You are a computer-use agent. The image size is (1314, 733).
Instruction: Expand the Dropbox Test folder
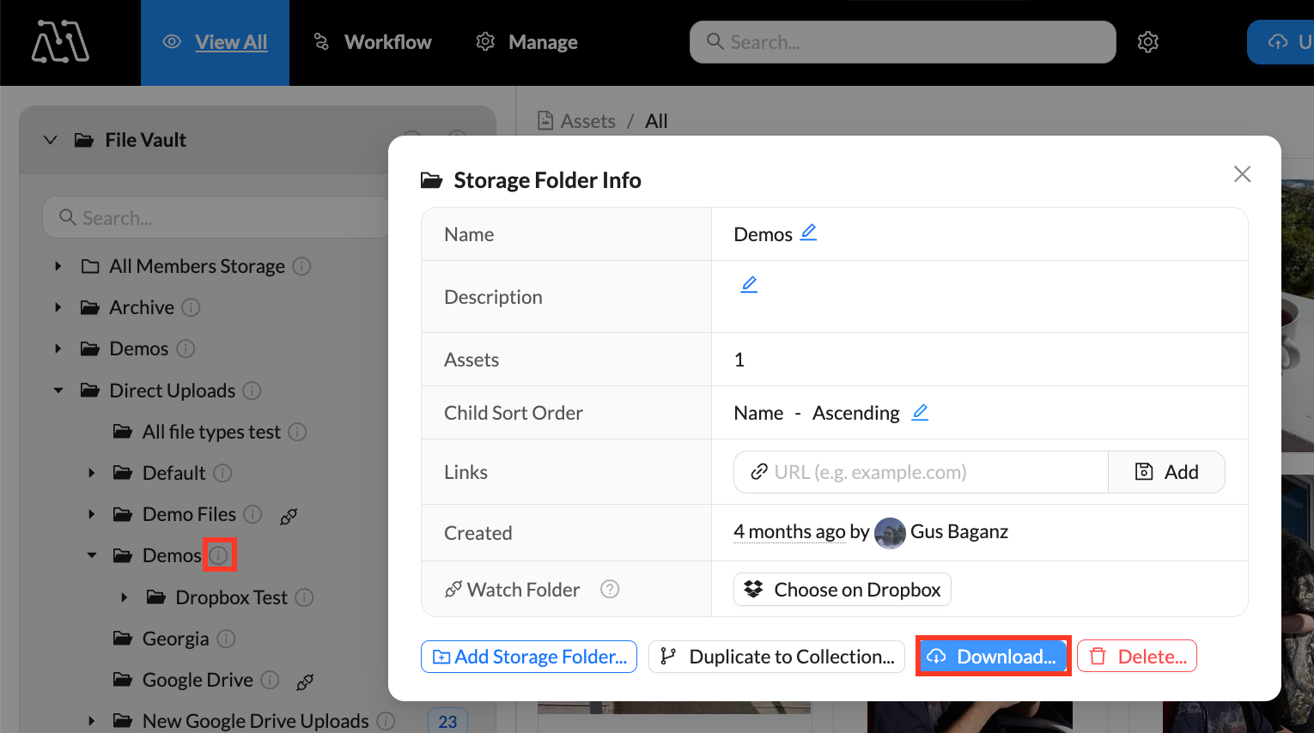(125, 597)
